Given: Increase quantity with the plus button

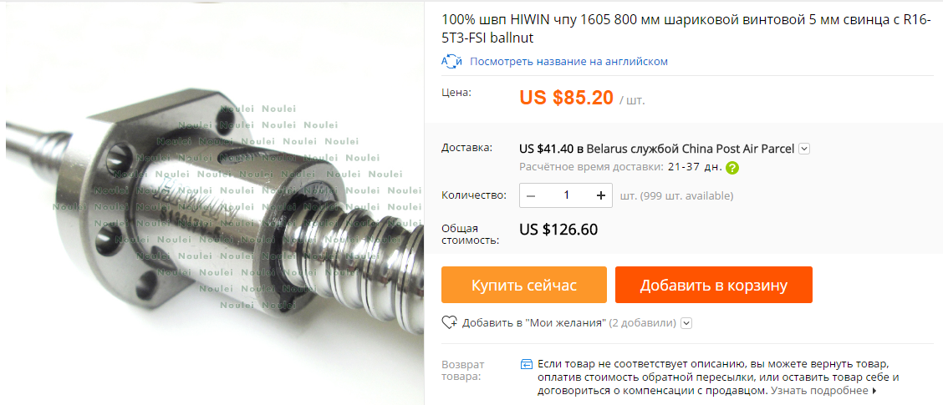Looking at the screenshot, I should pos(601,195).
